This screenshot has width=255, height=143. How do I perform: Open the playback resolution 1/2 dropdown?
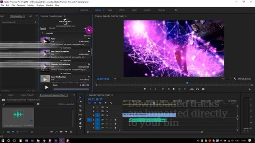(x=226, y=79)
